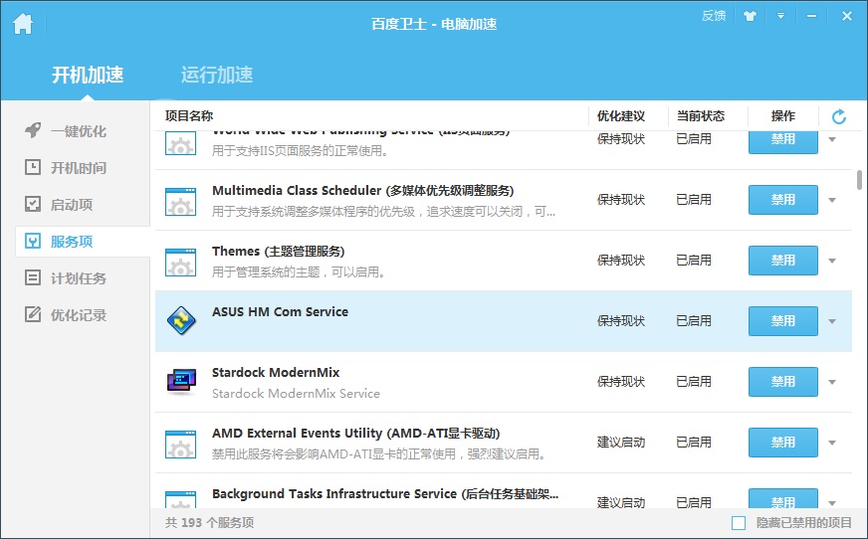Viewport: 868px width, 539px height.
Task: Open 一键优化 in sidebar
Action: point(79,131)
